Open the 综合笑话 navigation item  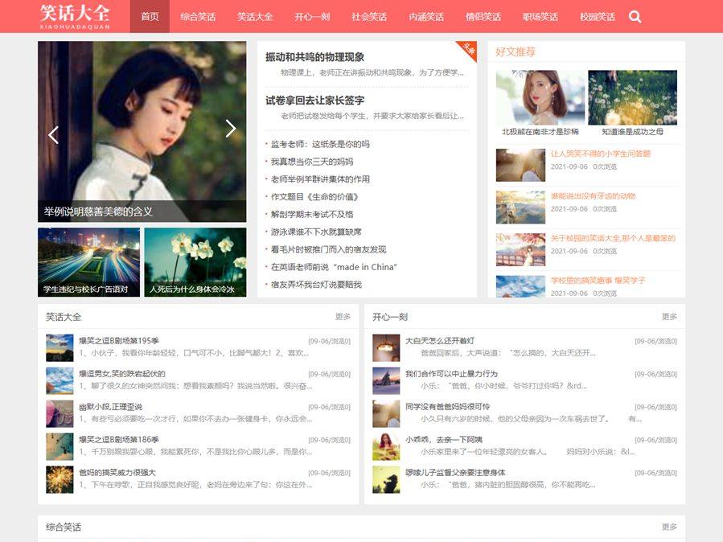pyautogui.click(x=198, y=17)
